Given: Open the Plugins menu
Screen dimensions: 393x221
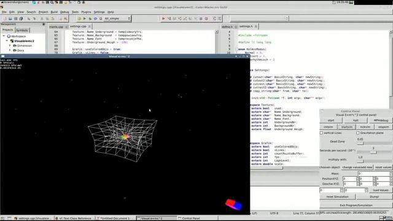Looking at the screenshot, I should [x=86, y=12].
